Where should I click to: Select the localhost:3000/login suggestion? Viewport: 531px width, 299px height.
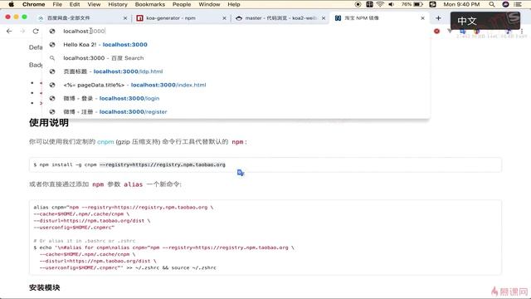(236, 98)
